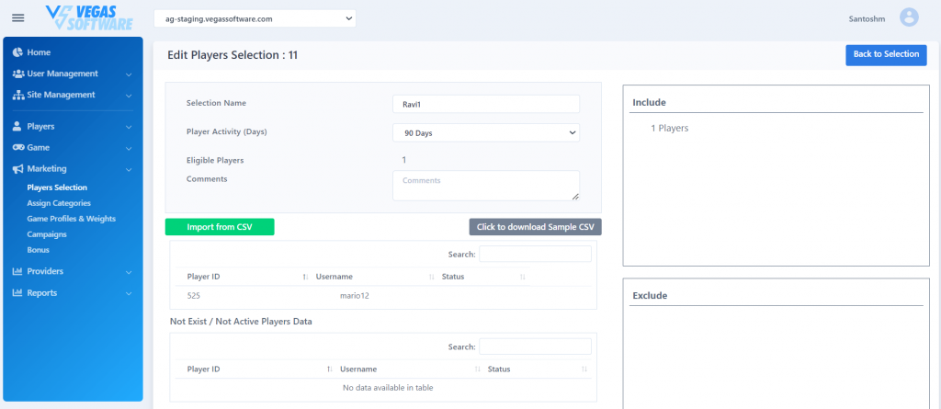Sort active table by Player ID arrows
Screen dimensions: 941x409
305,277
